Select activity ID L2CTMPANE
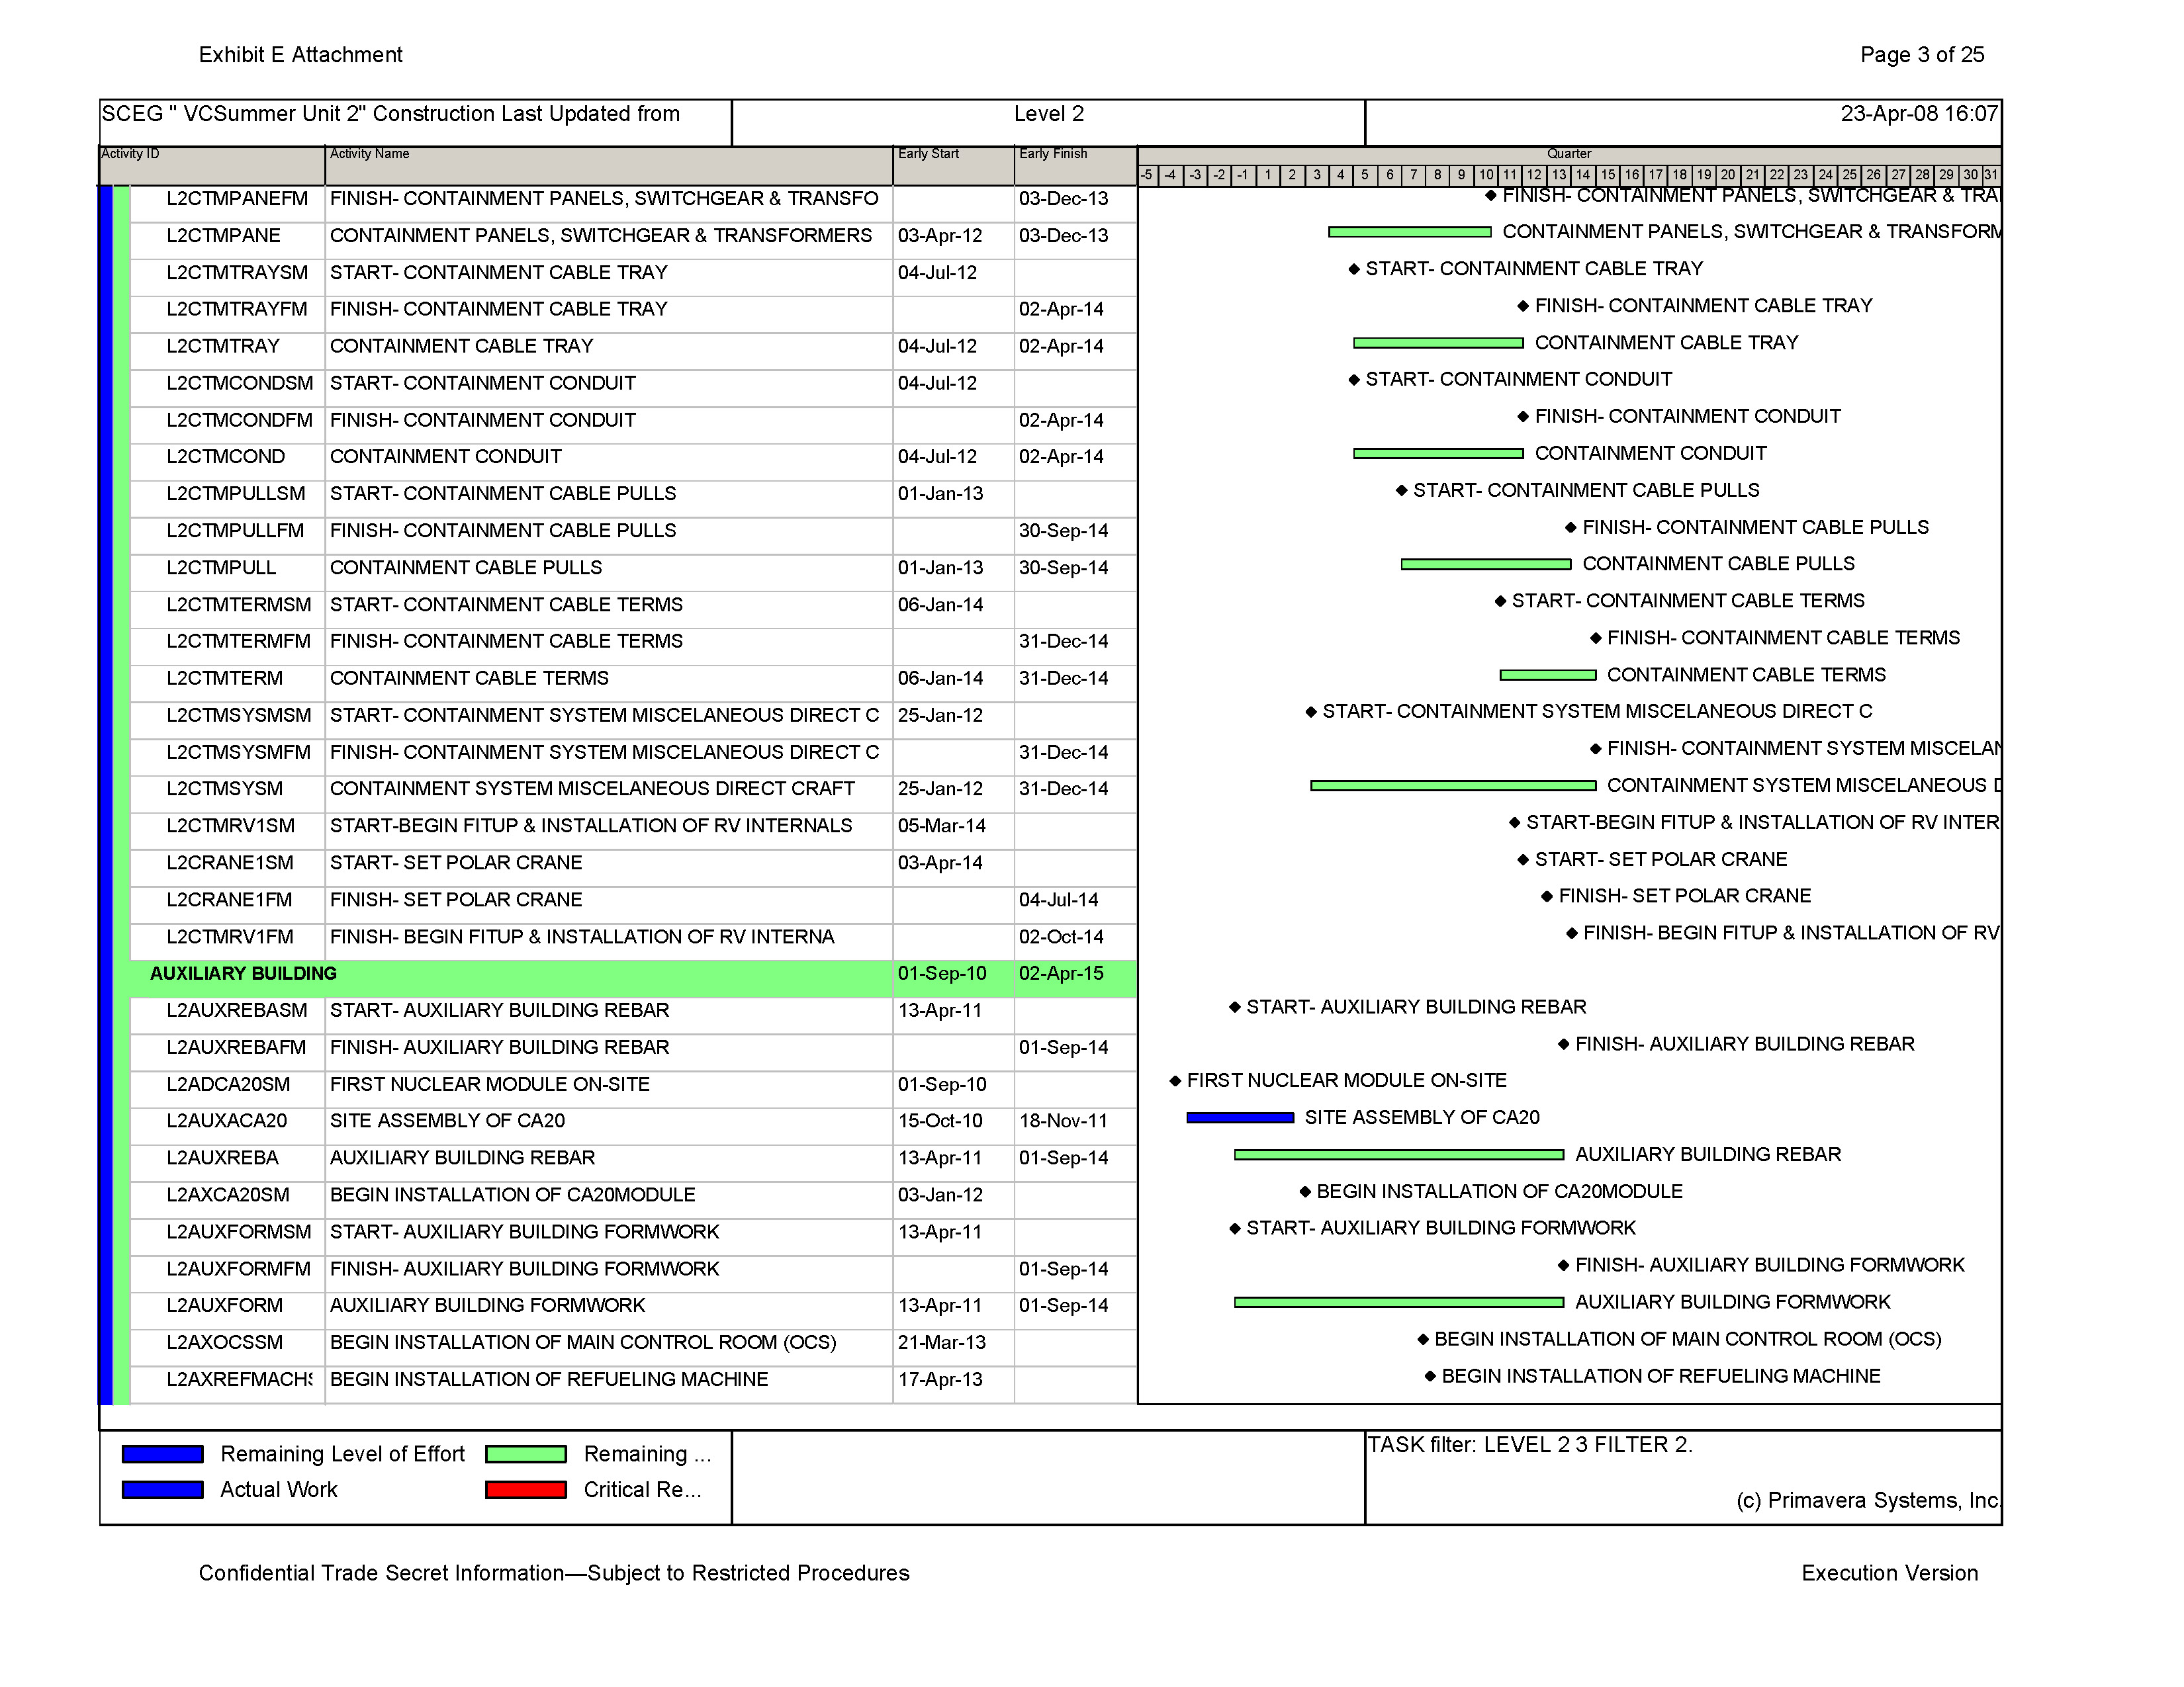Image resolution: width=2184 pixels, height=1687 pixels. coord(223,236)
